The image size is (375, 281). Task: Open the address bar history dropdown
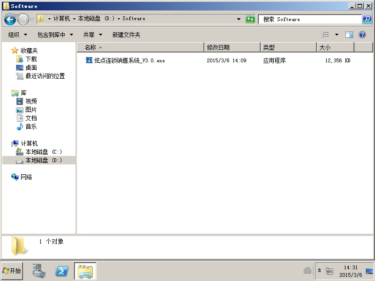coord(239,19)
